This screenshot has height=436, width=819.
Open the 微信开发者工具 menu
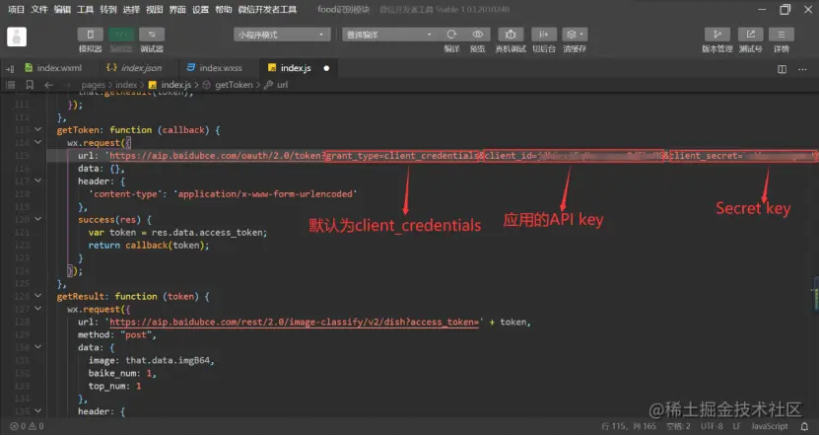[x=267, y=10]
